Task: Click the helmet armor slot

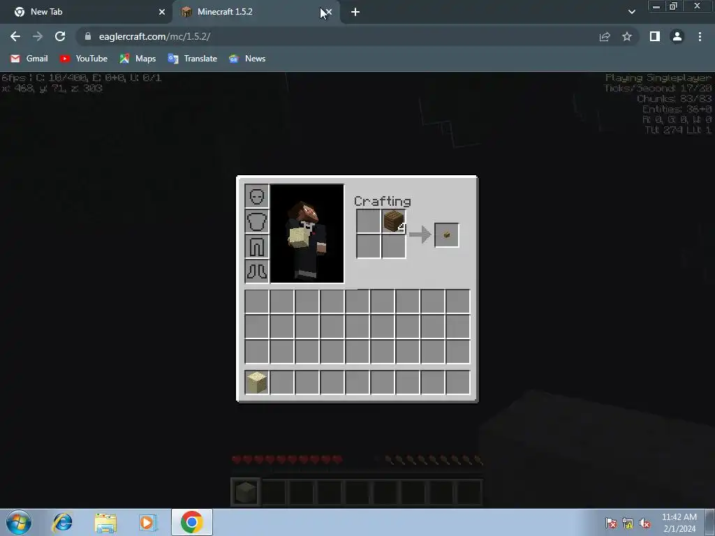Action: (257, 196)
